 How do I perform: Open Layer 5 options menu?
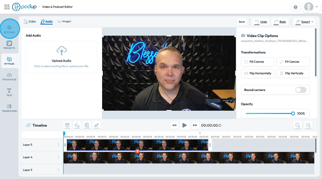click(x=58, y=145)
